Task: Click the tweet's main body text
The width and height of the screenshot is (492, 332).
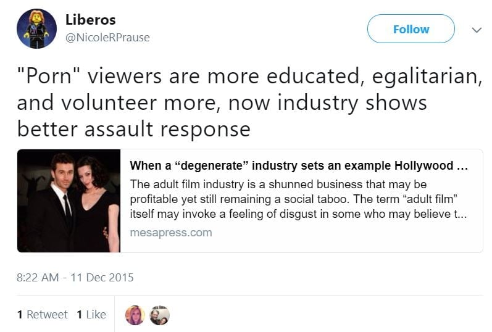Action: point(247,102)
